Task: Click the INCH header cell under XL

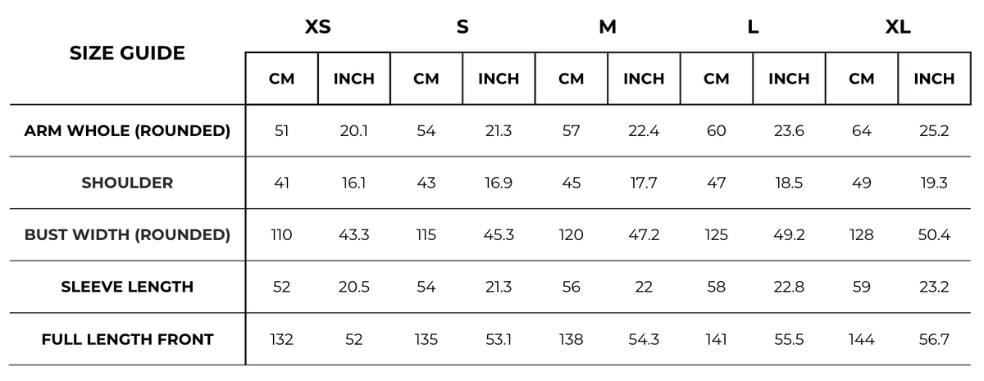Action: 934,79
